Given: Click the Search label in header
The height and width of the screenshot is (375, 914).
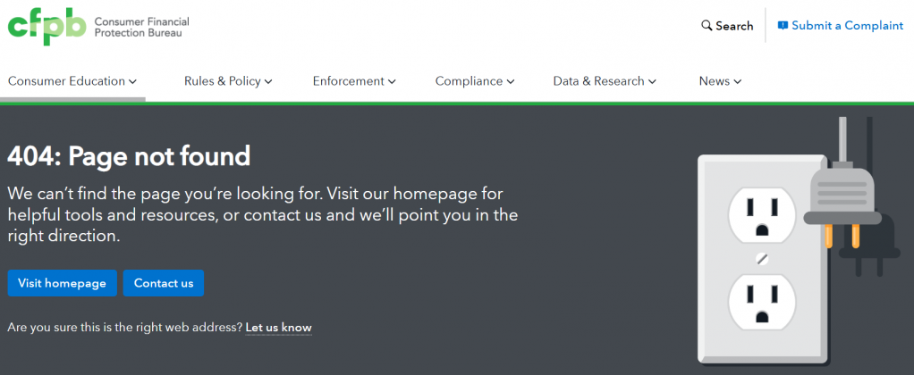Looking at the screenshot, I should [x=734, y=26].
